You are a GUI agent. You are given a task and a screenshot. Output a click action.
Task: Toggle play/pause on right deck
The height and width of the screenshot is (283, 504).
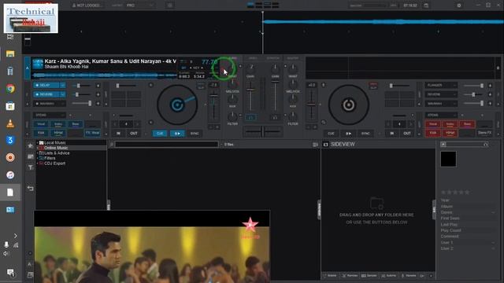(348, 133)
